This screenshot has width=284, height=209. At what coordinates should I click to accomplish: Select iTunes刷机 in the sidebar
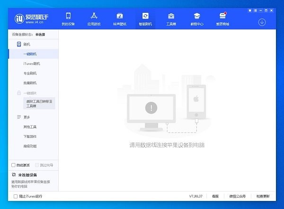[32, 64]
